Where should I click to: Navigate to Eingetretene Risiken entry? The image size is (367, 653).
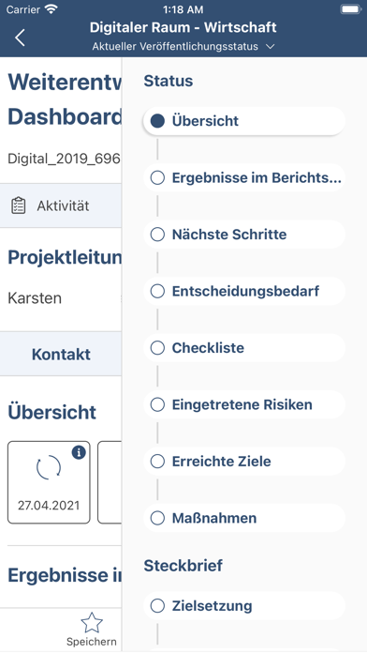pos(244,404)
